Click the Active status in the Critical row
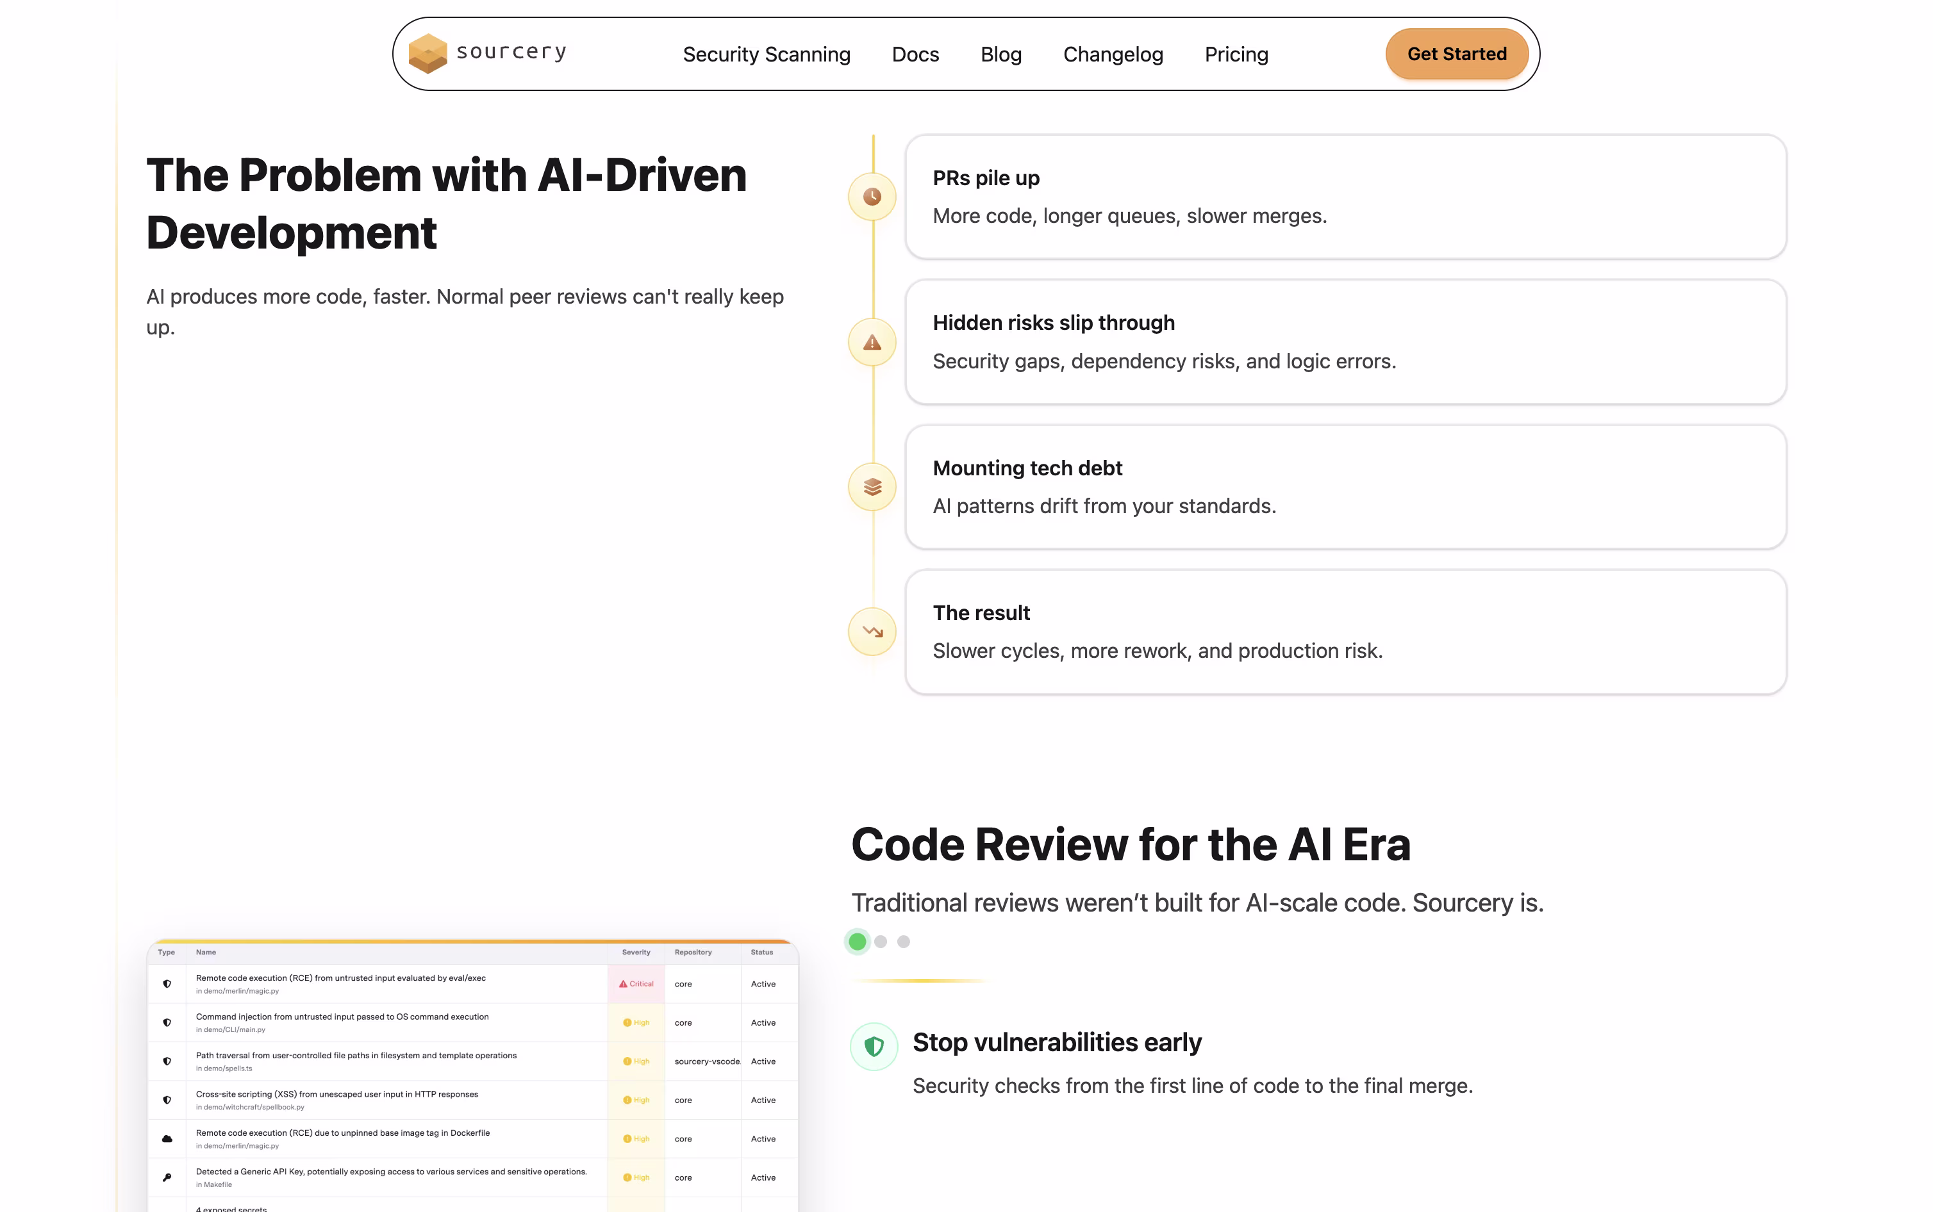Screen dimensions: 1933x1212 coord(763,983)
